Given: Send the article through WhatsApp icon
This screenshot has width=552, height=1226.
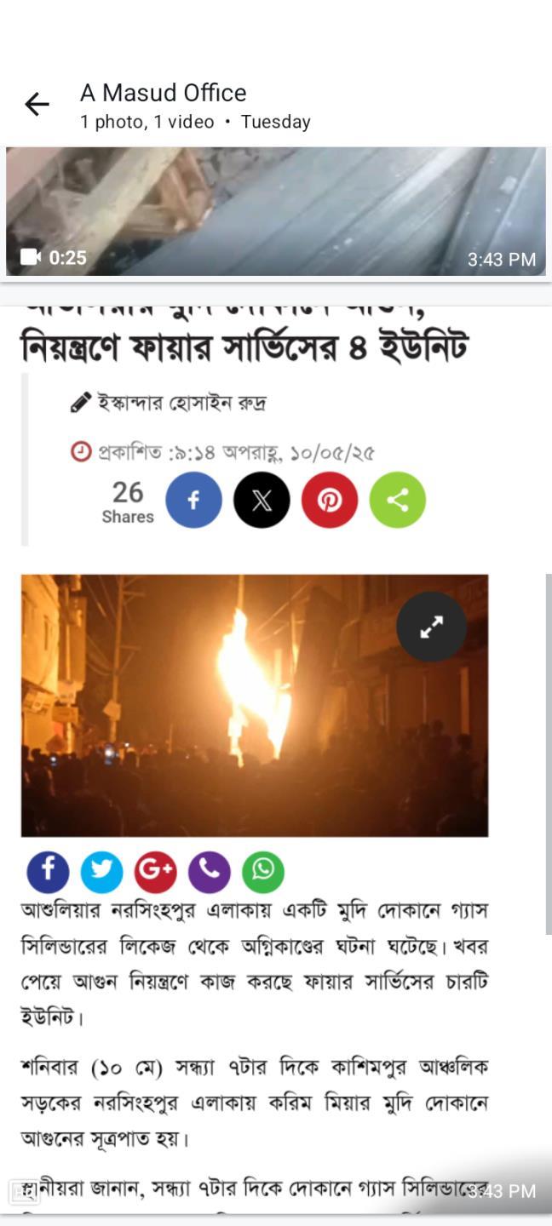Looking at the screenshot, I should [x=262, y=872].
